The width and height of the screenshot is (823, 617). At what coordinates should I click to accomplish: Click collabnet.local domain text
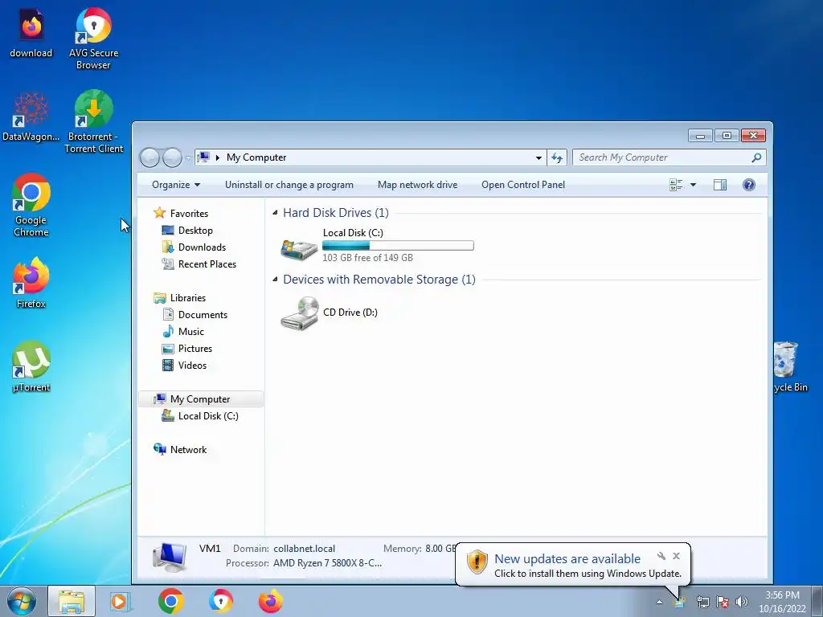(304, 548)
